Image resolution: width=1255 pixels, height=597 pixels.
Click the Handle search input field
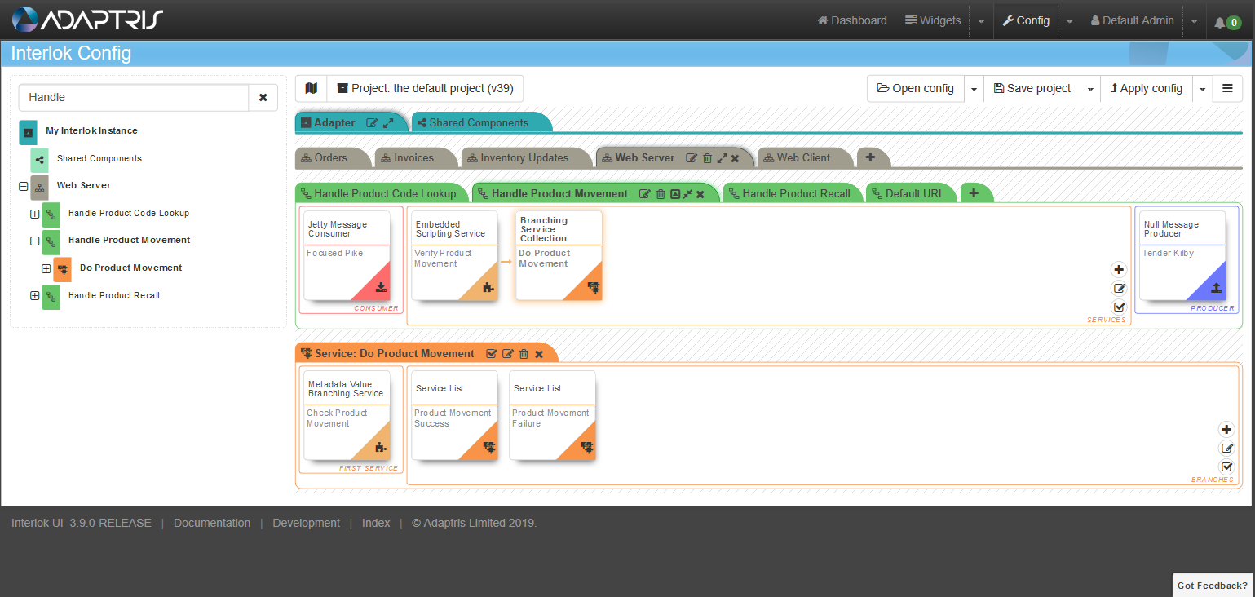coord(134,97)
